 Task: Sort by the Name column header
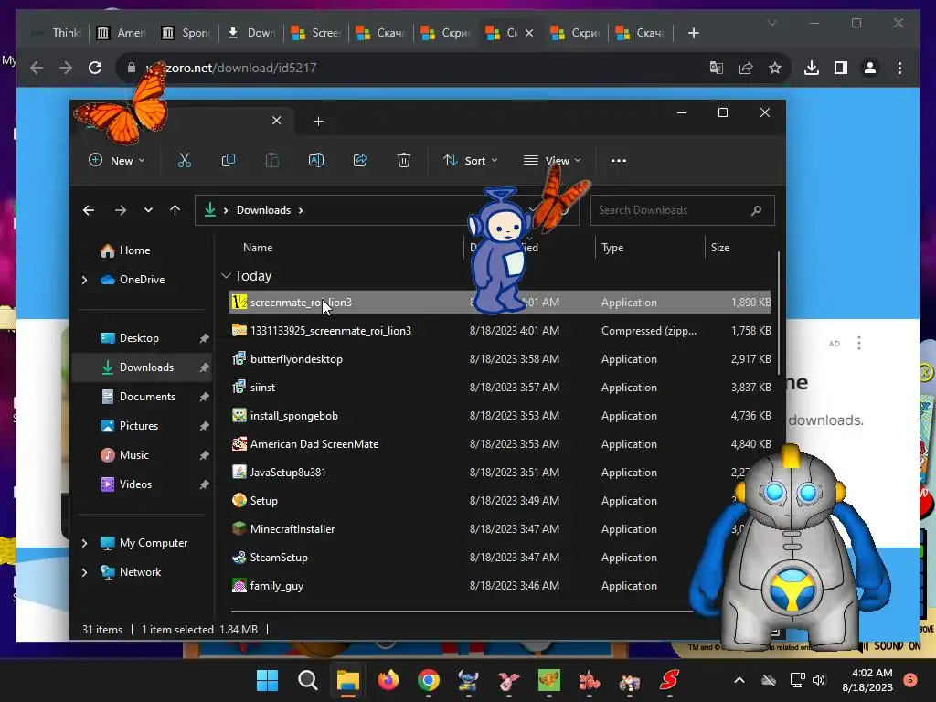[x=258, y=247]
